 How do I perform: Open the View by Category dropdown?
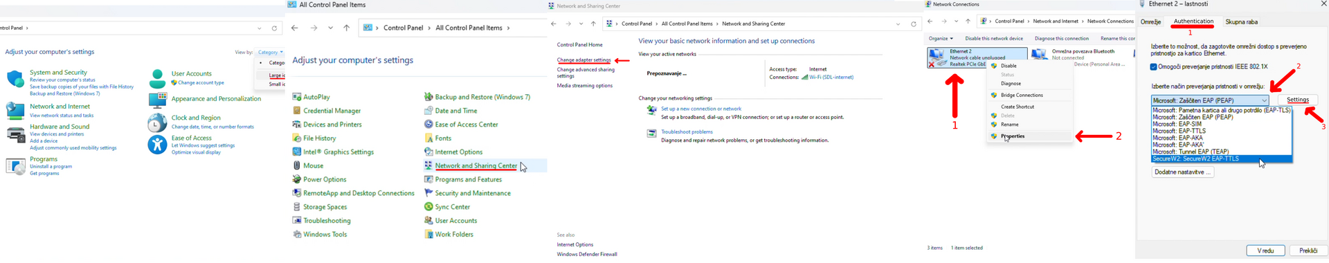270,53
